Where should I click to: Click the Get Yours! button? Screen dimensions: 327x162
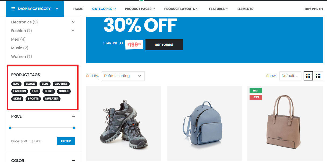pyautogui.click(x=164, y=45)
